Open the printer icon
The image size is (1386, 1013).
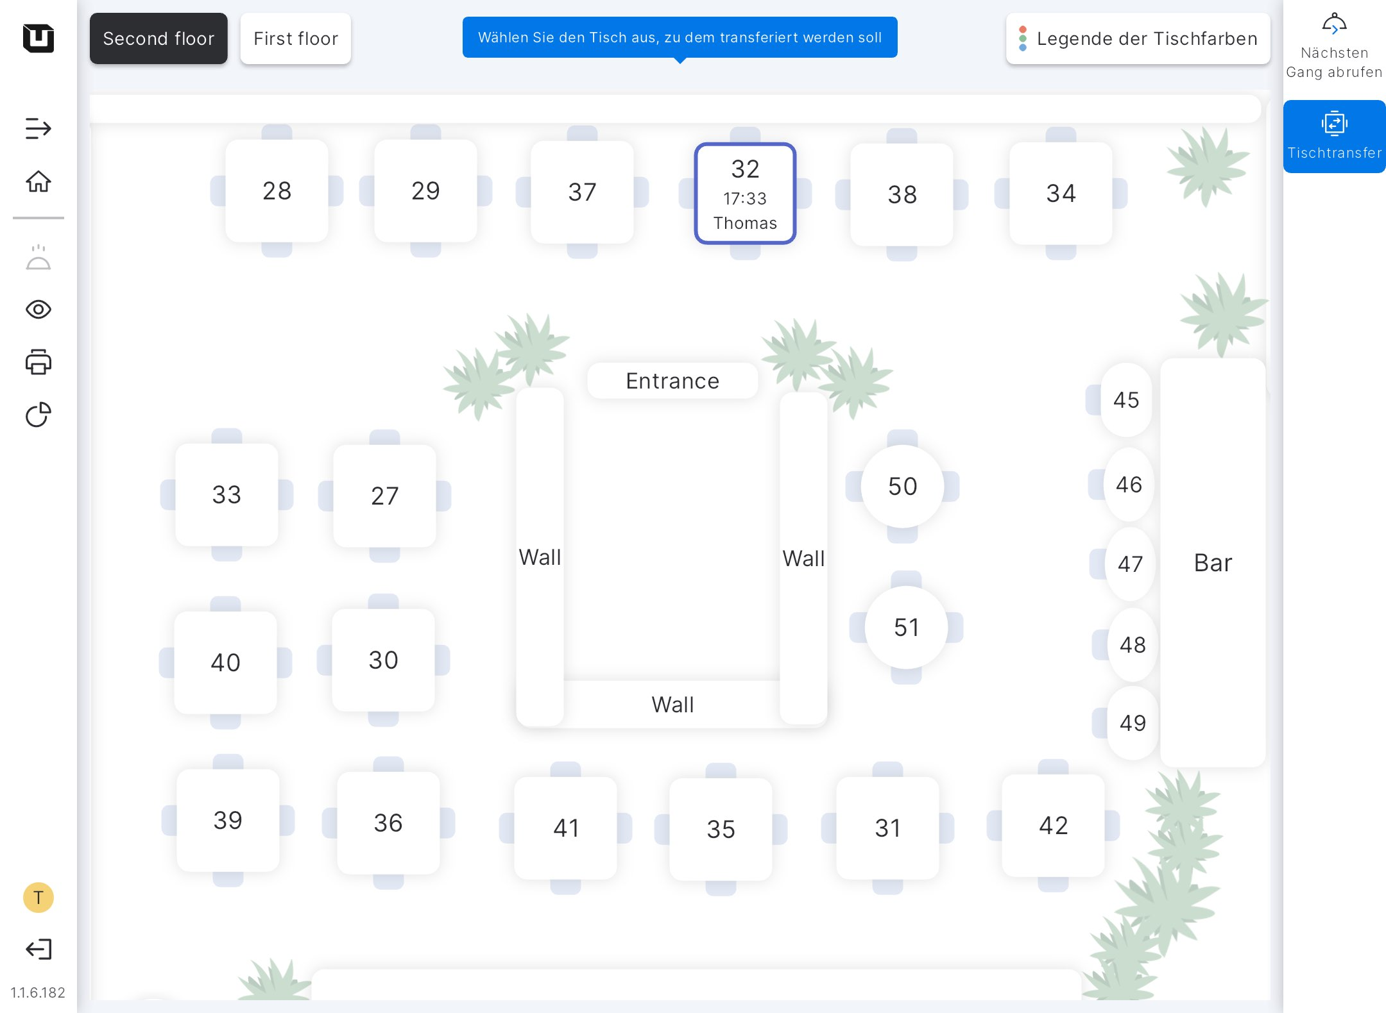(x=38, y=362)
